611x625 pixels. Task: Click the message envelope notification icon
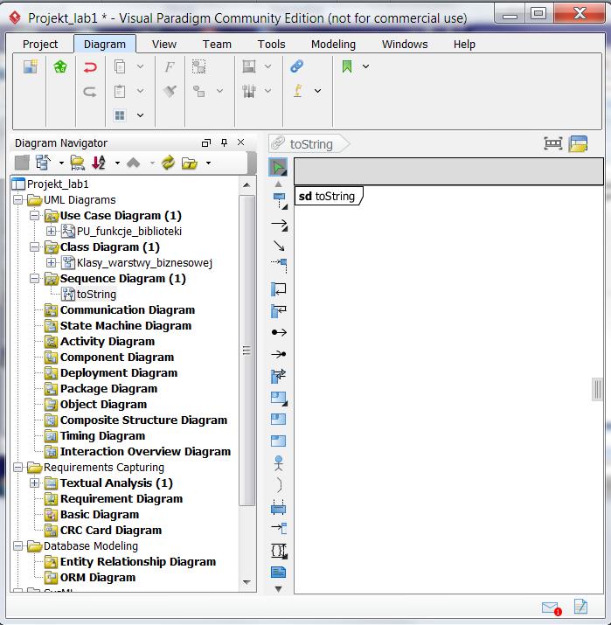pyautogui.click(x=552, y=608)
